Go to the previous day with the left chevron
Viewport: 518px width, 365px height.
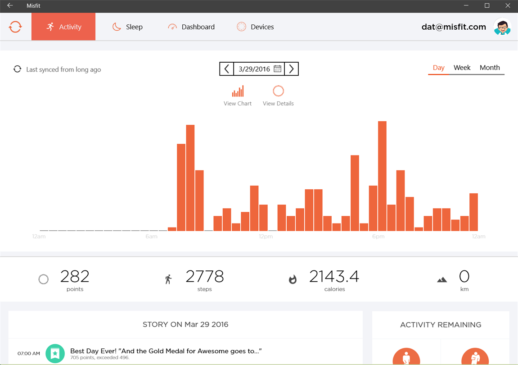click(227, 69)
